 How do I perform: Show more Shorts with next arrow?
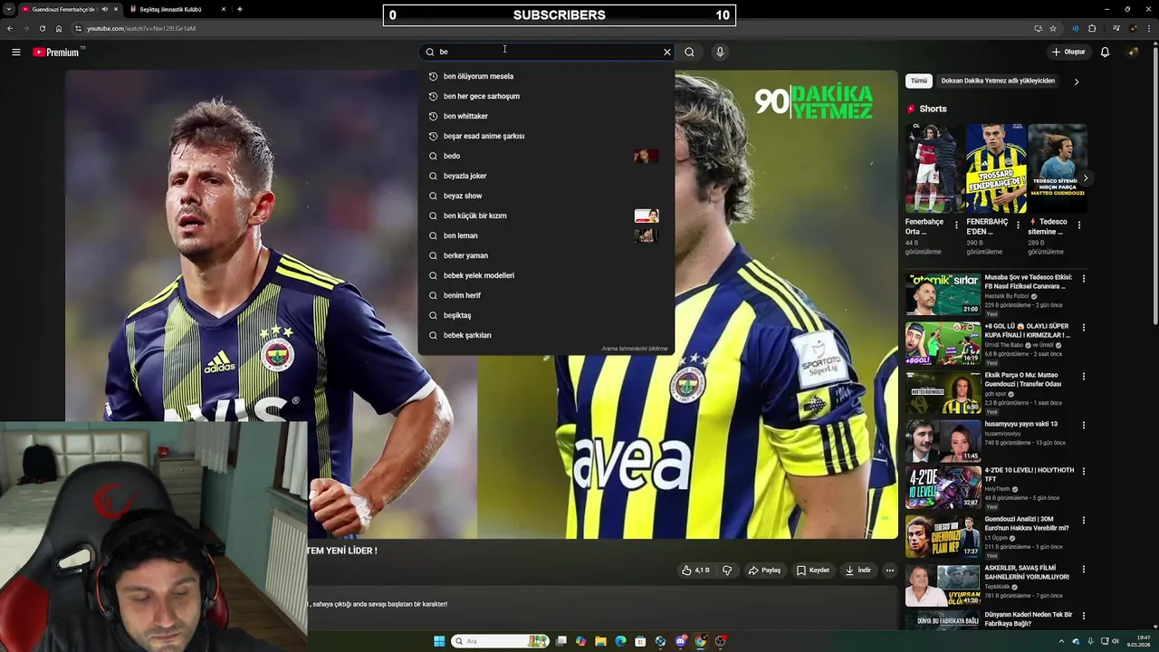click(x=1085, y=177)
